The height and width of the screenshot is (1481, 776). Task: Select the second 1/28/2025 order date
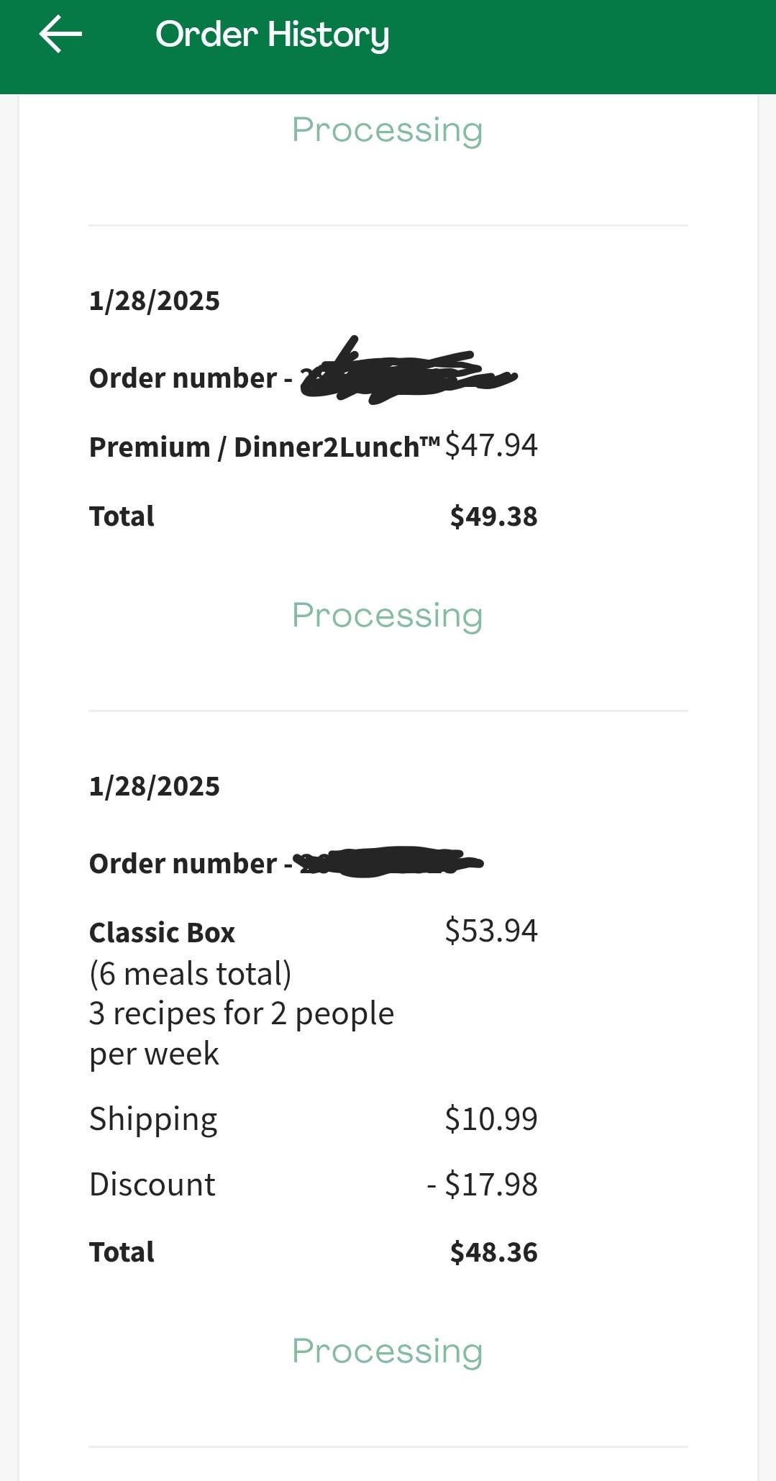click(154, 786)
